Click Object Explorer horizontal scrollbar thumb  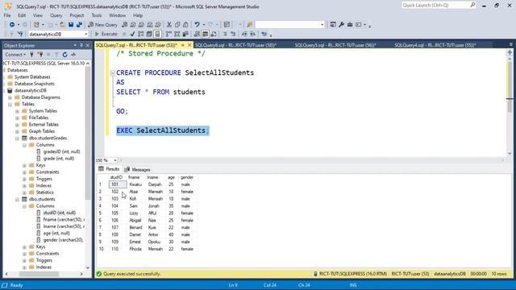[x=39, y=274]
